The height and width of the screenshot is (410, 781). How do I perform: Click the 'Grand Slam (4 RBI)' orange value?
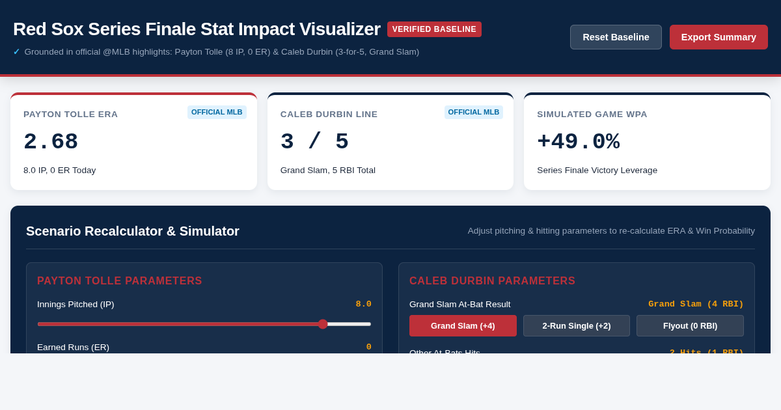[696, 304]
